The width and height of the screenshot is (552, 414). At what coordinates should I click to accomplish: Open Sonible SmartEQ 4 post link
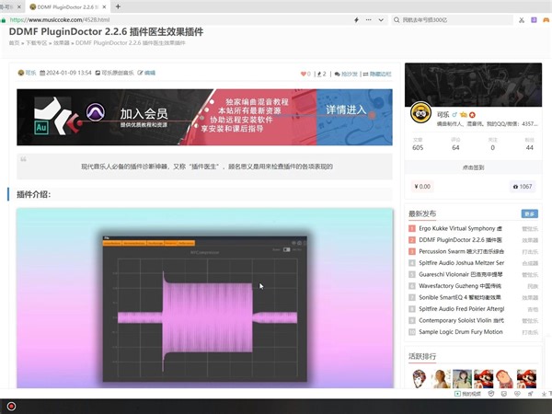[460, 297]
